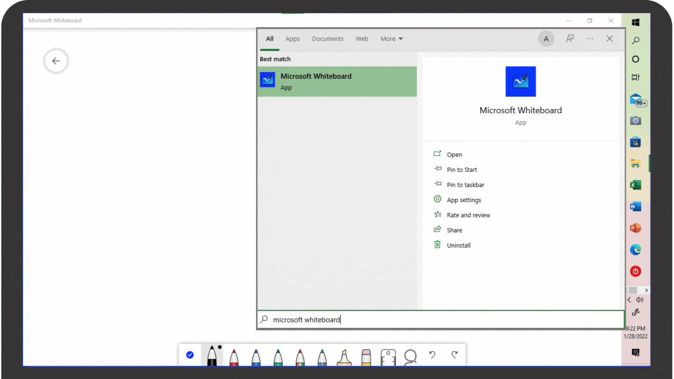Open the search account avatar 'A'

[x=546, y=39]
